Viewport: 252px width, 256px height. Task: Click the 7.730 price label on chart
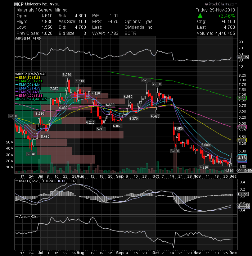click(x=80, y=81)
